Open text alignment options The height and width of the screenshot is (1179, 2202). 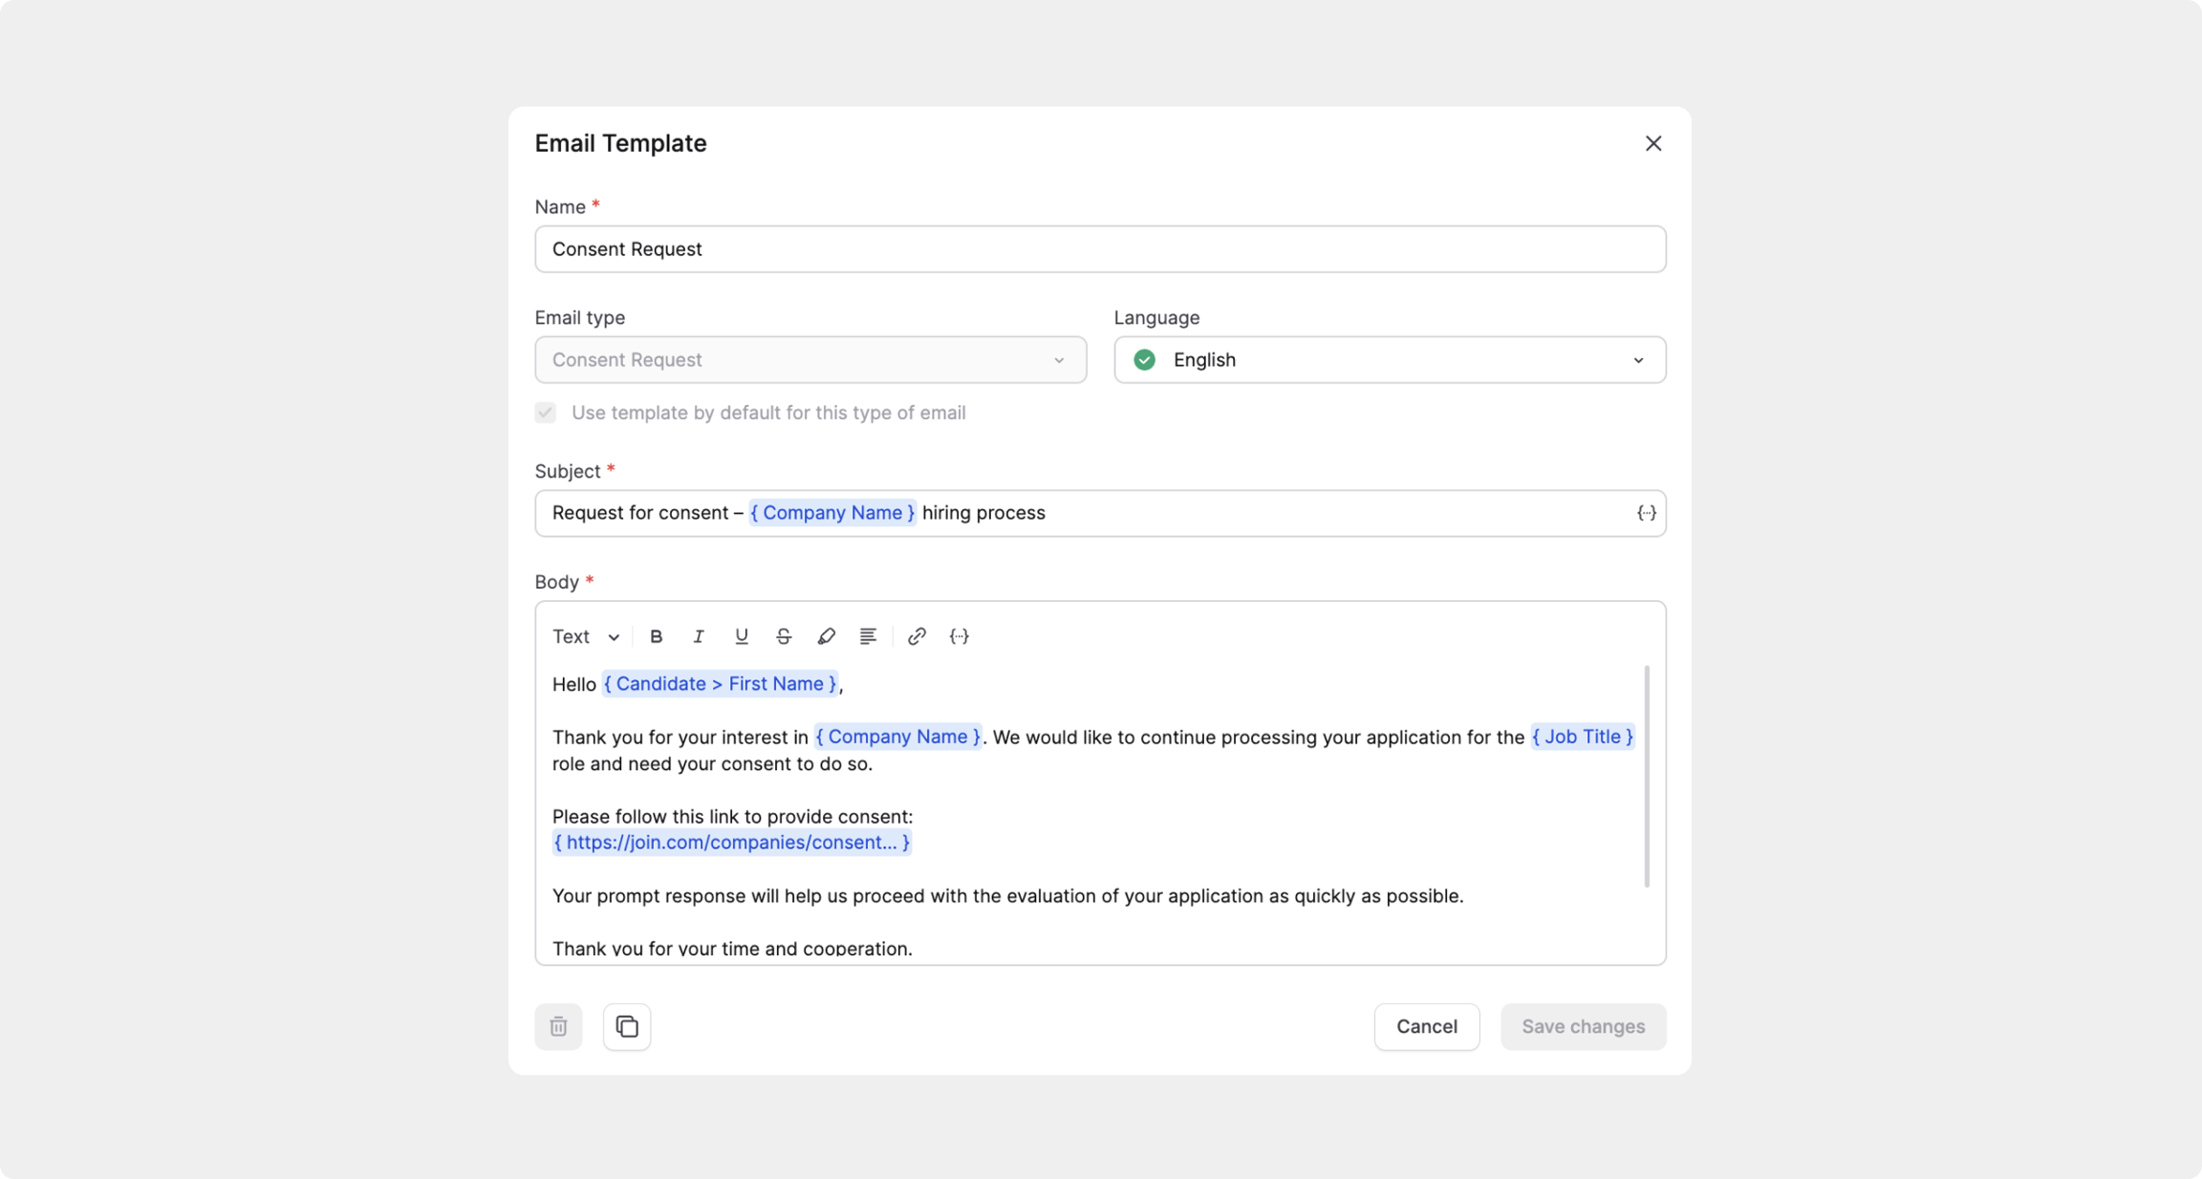(868, 636)
